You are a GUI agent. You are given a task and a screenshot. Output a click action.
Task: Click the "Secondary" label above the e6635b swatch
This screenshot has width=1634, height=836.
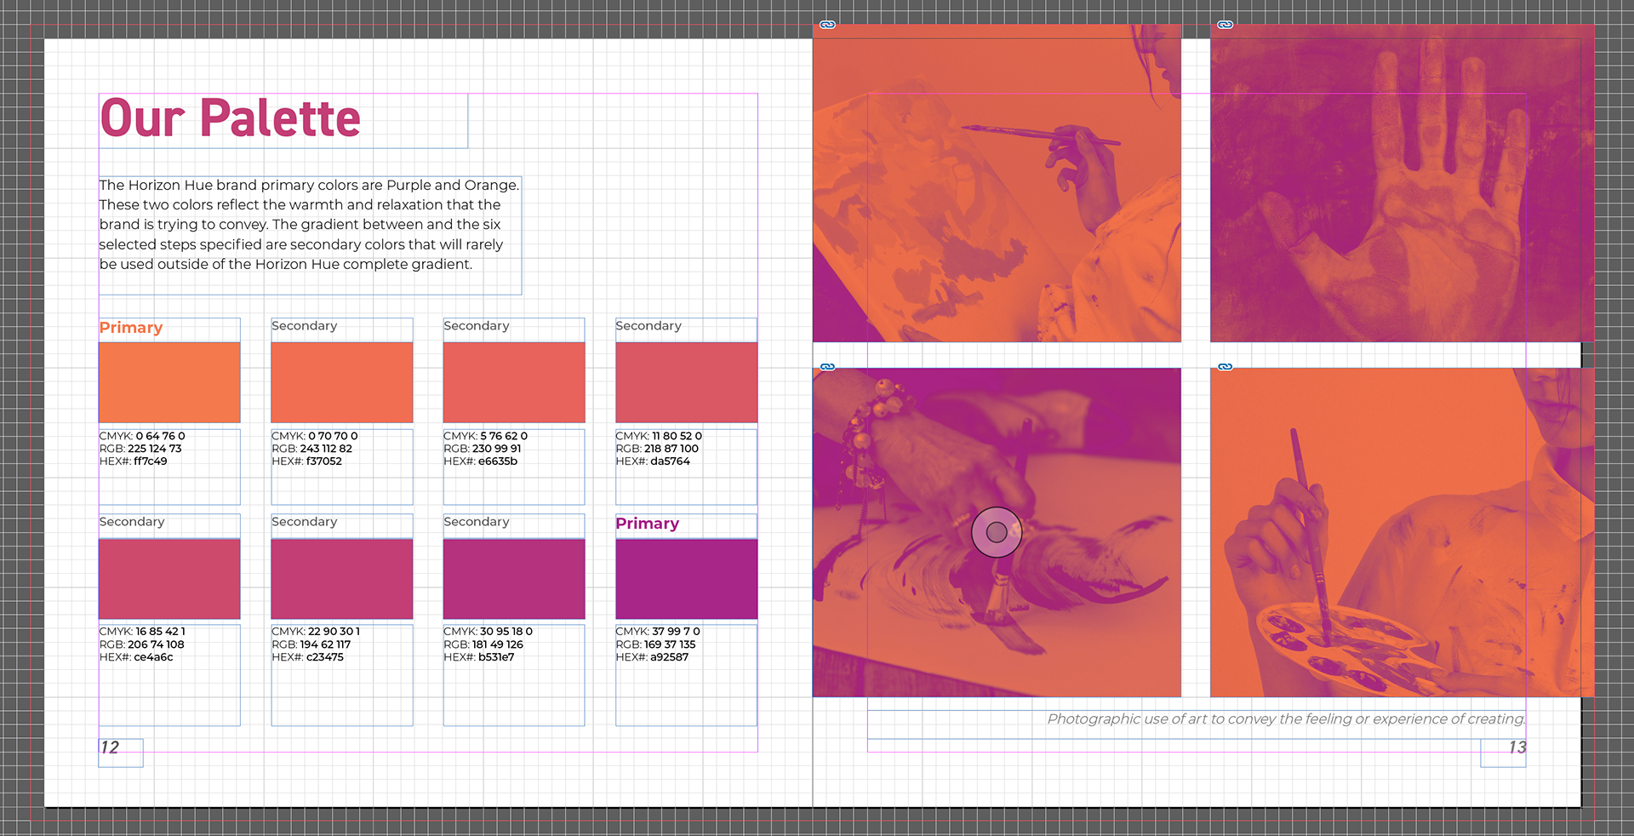(477, 326)
